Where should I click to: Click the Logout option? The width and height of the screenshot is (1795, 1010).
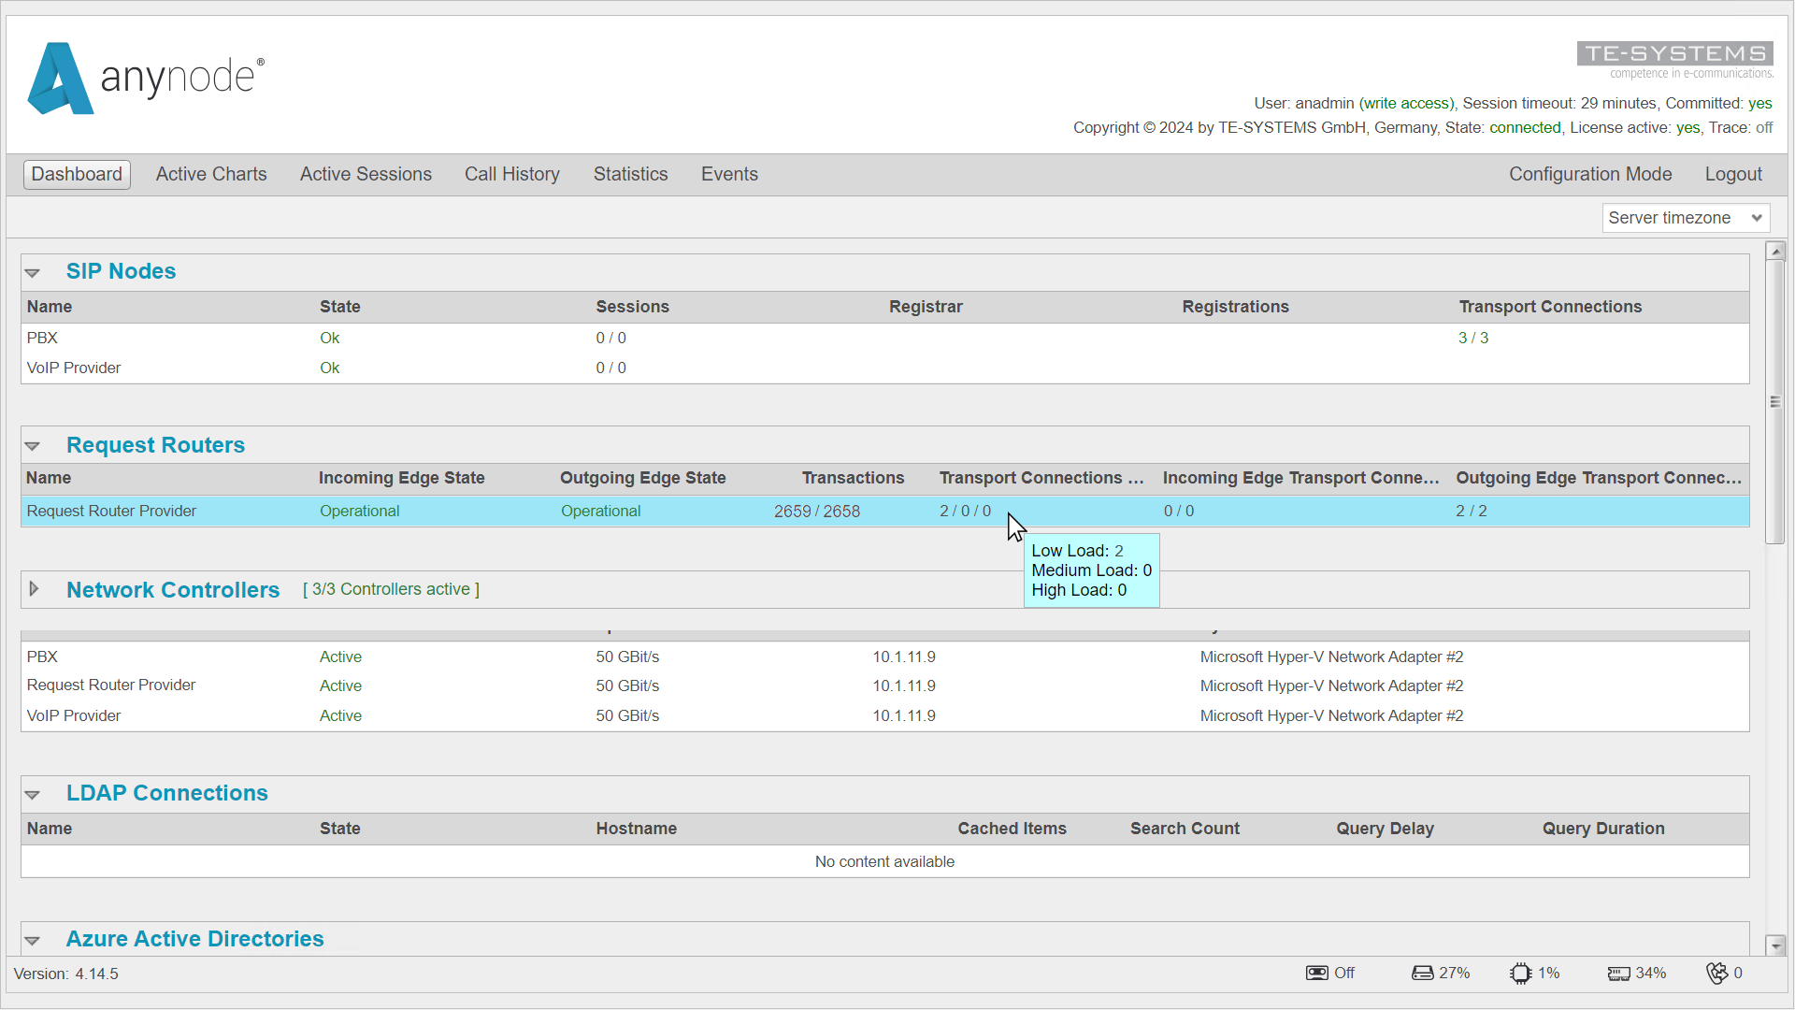pos(1733,174)
